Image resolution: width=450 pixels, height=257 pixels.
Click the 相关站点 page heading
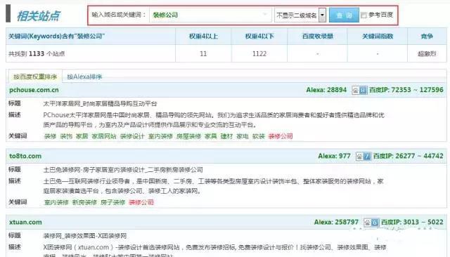pyautogui.click(x=39, y=15)
